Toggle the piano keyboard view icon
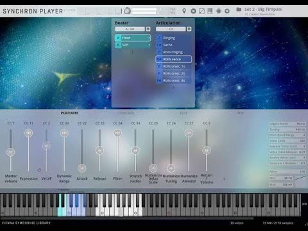The image size is (308, 231). tap(210, 11)
